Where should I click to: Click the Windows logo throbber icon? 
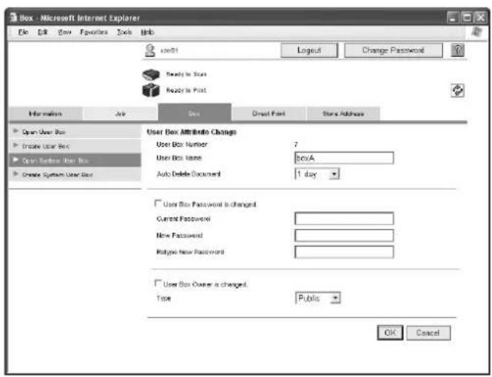click(x=476, y=32)
